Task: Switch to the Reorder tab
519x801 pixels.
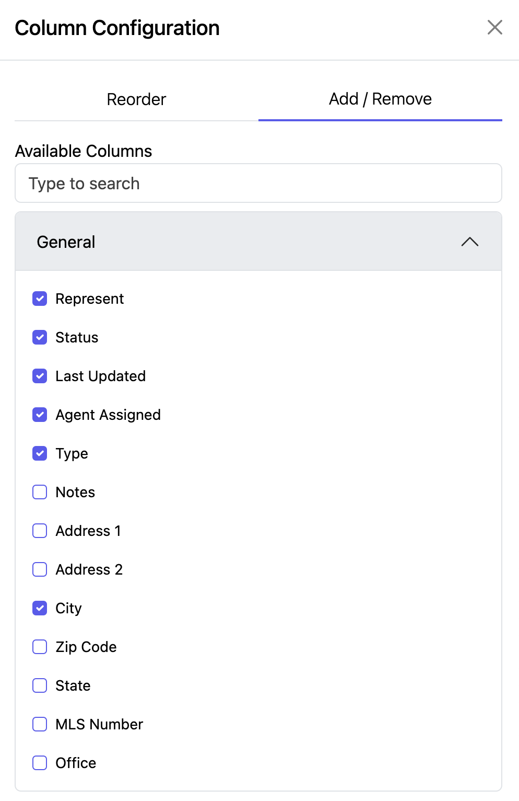Action: (136, 99)
